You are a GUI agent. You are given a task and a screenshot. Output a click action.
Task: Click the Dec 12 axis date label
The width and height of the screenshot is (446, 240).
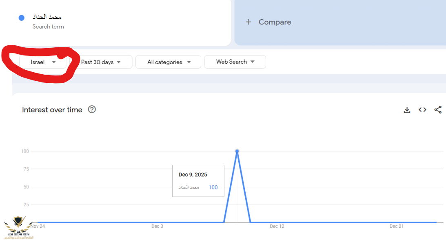click(277, 226)
